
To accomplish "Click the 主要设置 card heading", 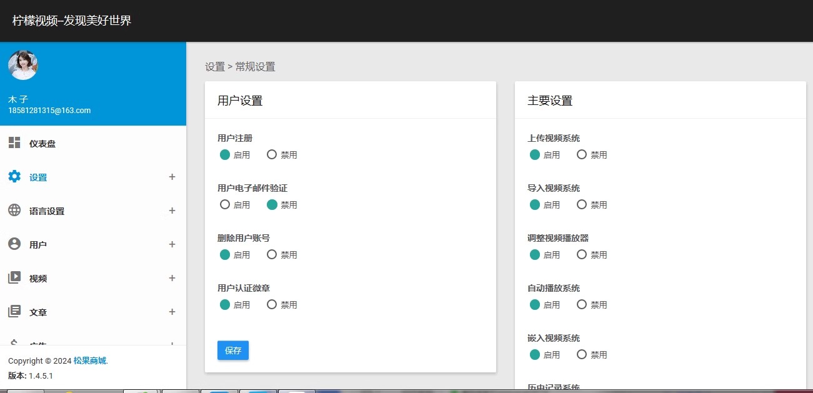I will (550, 101).
